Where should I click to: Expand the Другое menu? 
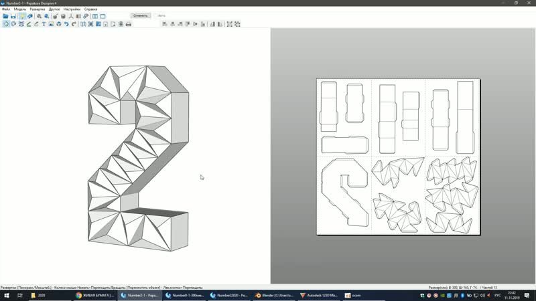point(54,9)
